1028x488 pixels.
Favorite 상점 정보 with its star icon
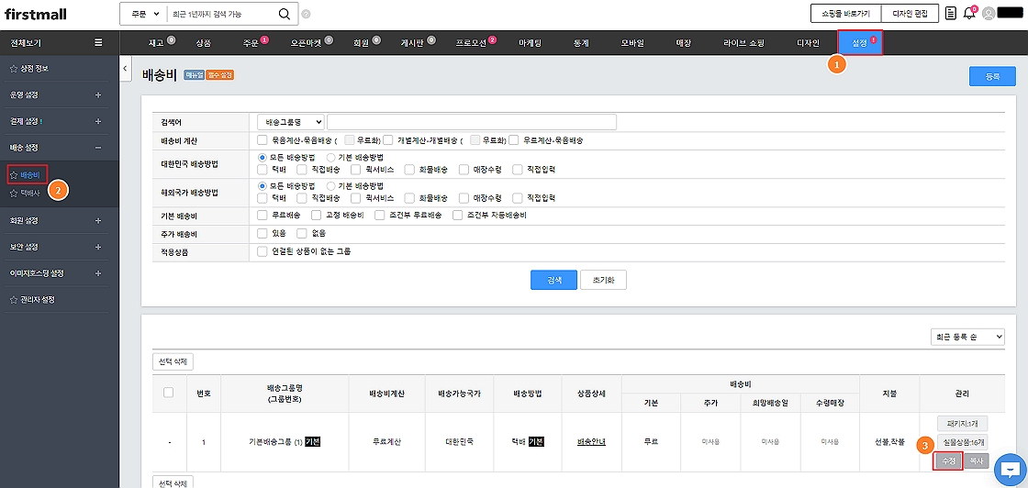14,68
